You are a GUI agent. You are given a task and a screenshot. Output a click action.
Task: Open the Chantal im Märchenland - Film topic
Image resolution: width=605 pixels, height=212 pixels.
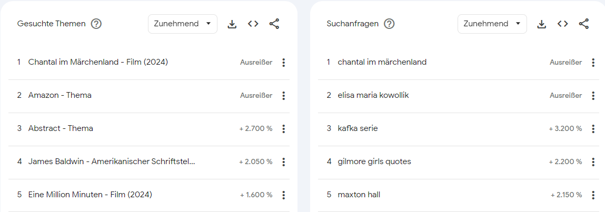point(98,62)
